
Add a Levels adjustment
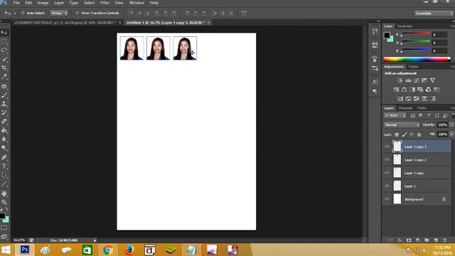click(x=408, y=80)
